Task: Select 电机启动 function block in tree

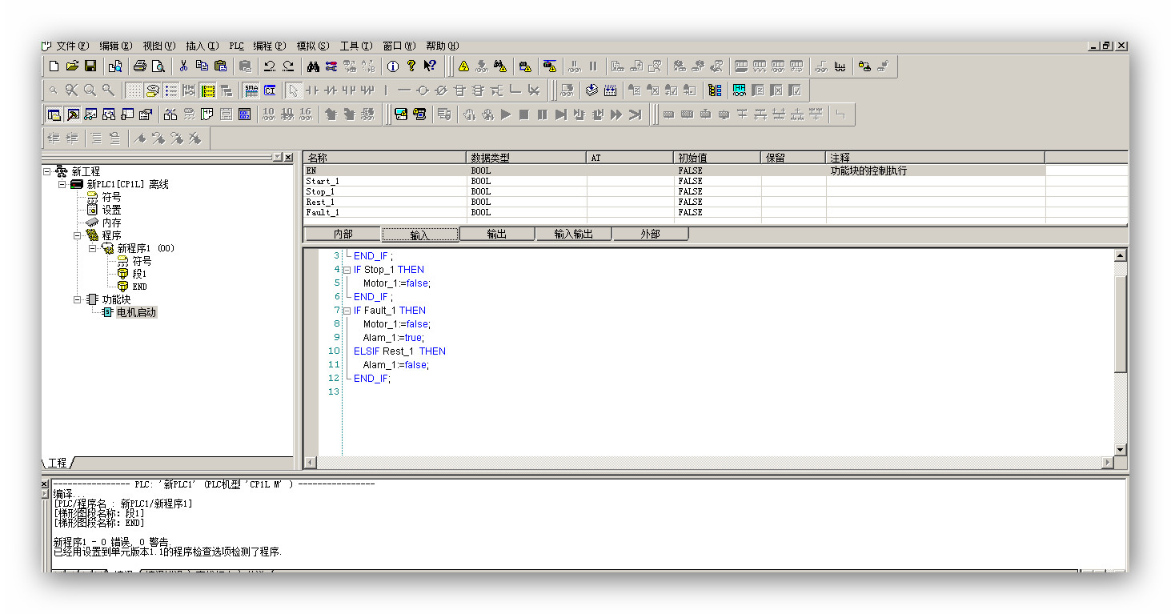Action: [136, 312]
